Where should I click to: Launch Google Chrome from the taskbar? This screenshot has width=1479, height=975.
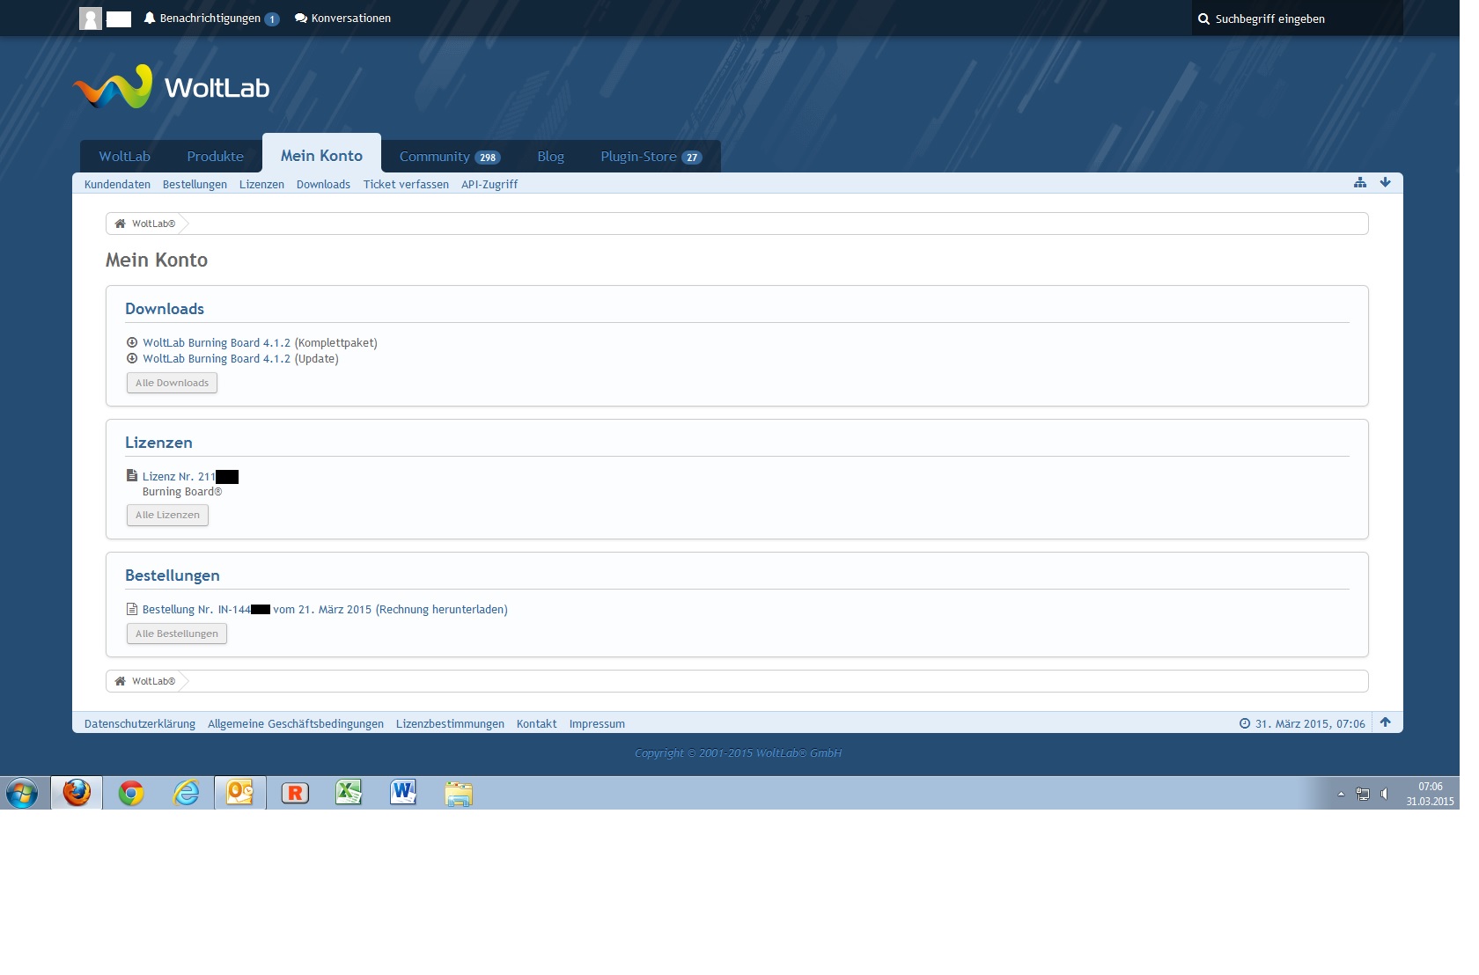(x=131, y=793)
